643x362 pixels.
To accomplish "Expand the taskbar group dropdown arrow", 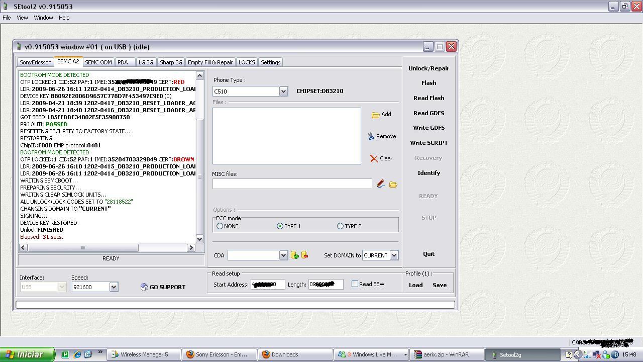I will (405, 354).
